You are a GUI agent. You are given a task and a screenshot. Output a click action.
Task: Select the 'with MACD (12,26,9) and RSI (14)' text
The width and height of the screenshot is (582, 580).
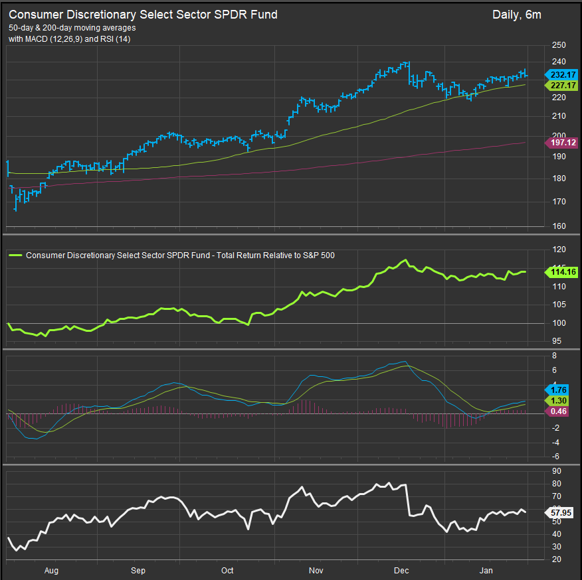(x=69, y=39)
